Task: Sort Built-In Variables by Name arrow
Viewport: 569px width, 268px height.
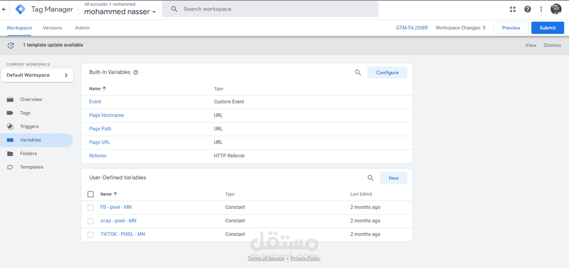Action: (x=104, y=88)
